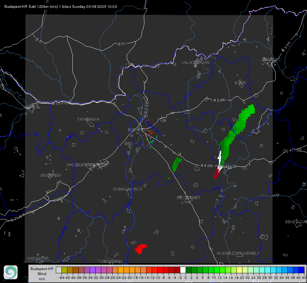Click the red radar echo north of Szekszárd
Viewport: 307px width, 283px height.
(140, 249)
